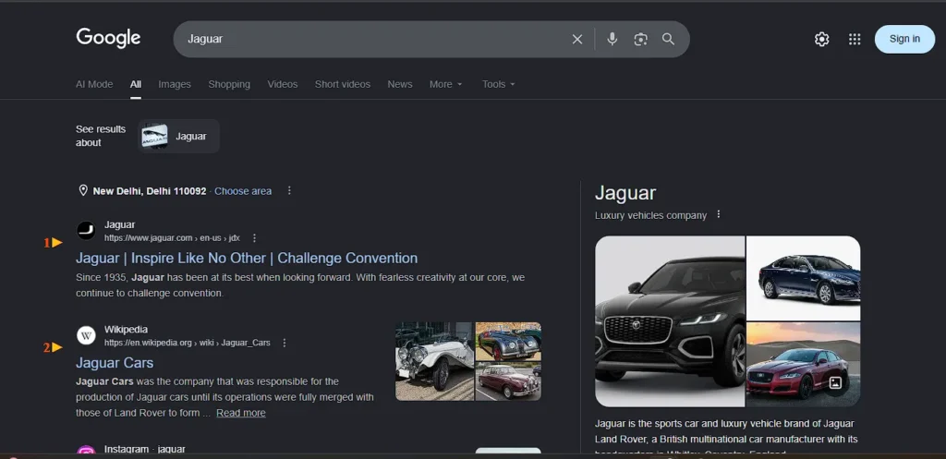Open the dark green vintage roadster thumbnail
The image size is (946, 459).
click(508, 342)
